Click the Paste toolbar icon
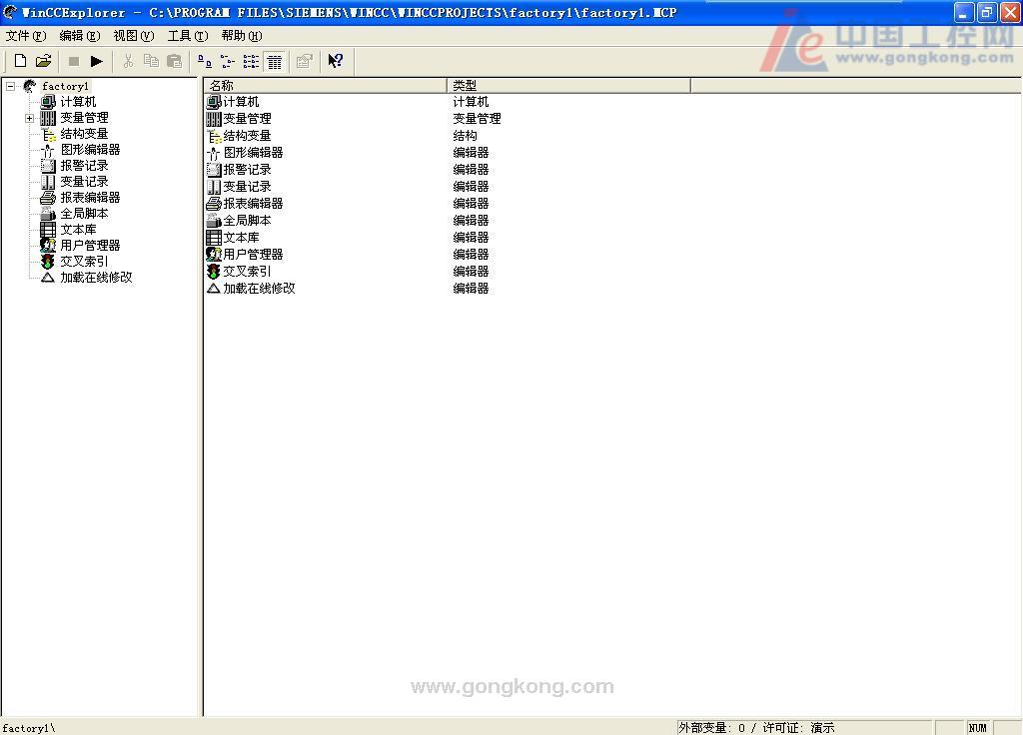The width and height of the screenshot is (1023, 735). coord(174,61)
